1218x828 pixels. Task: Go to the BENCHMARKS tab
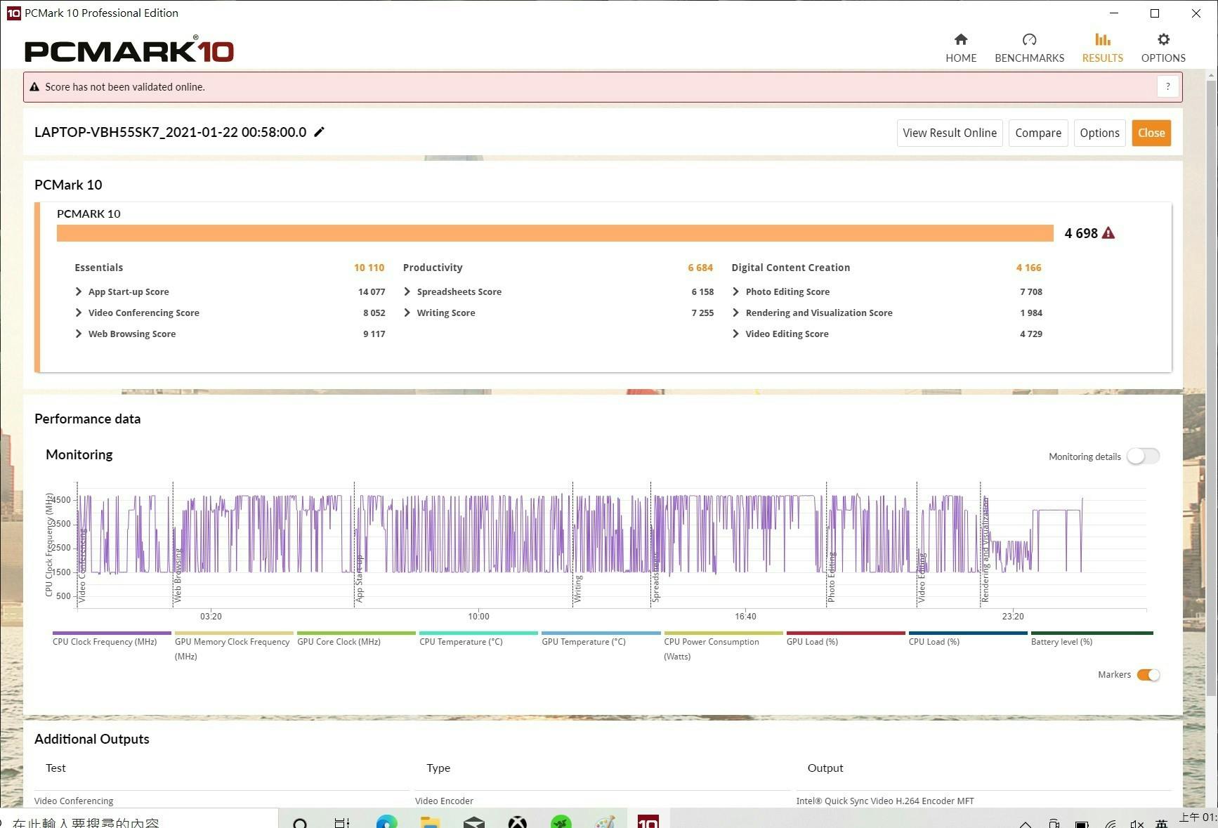pos(1029,48)
